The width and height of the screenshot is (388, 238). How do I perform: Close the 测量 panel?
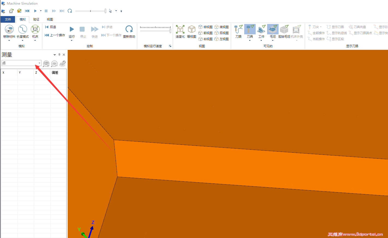pyautogui.click(x=64, y=55)
